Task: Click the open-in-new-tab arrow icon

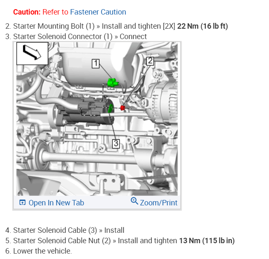Action: click(22, 202)
